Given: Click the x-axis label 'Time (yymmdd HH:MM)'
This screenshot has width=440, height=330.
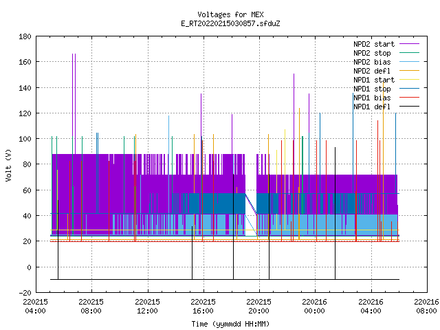Looking at the screenshot, I should point(230,324).
